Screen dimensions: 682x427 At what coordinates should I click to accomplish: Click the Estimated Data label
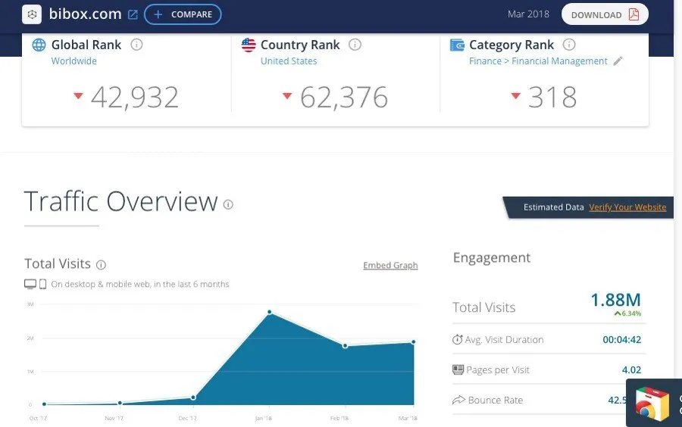(x=554, y=207)
